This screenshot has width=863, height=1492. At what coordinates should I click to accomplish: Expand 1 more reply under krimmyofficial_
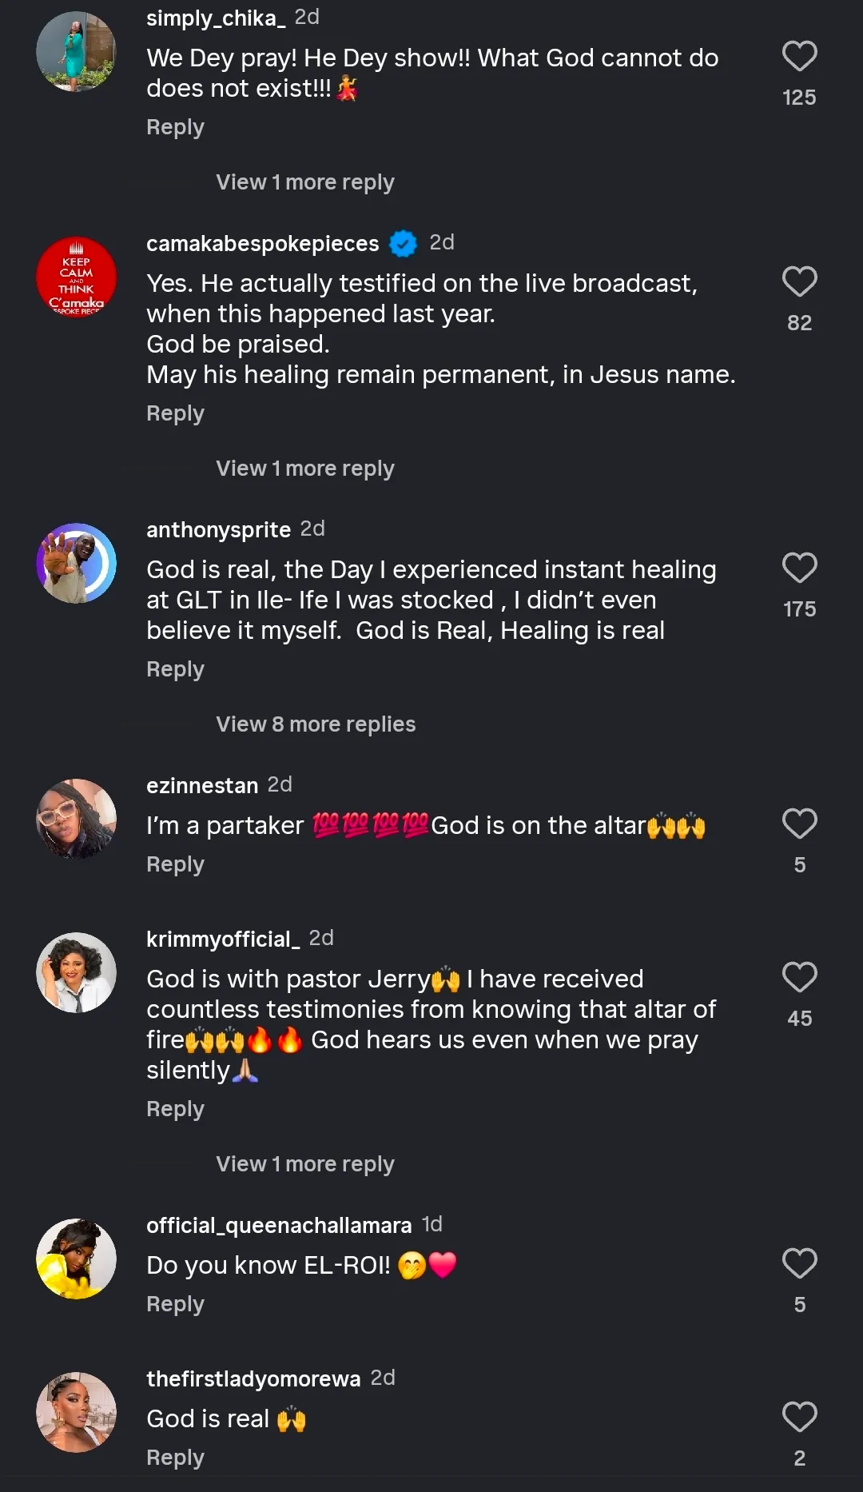coord(304,1164)
